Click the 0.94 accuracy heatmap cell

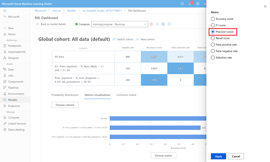pyautogui.click(x=154, y=80)
